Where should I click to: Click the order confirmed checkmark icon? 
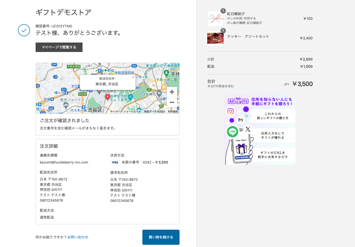click(24, 30)
